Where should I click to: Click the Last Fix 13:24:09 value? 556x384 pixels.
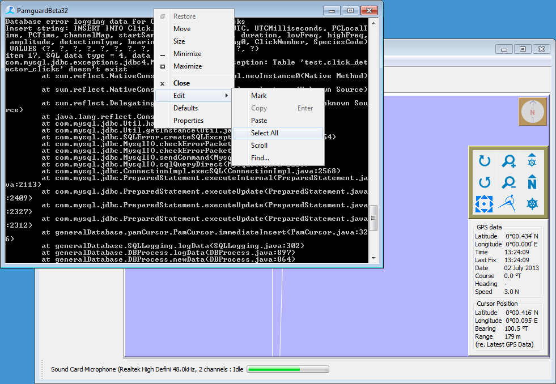517,260
